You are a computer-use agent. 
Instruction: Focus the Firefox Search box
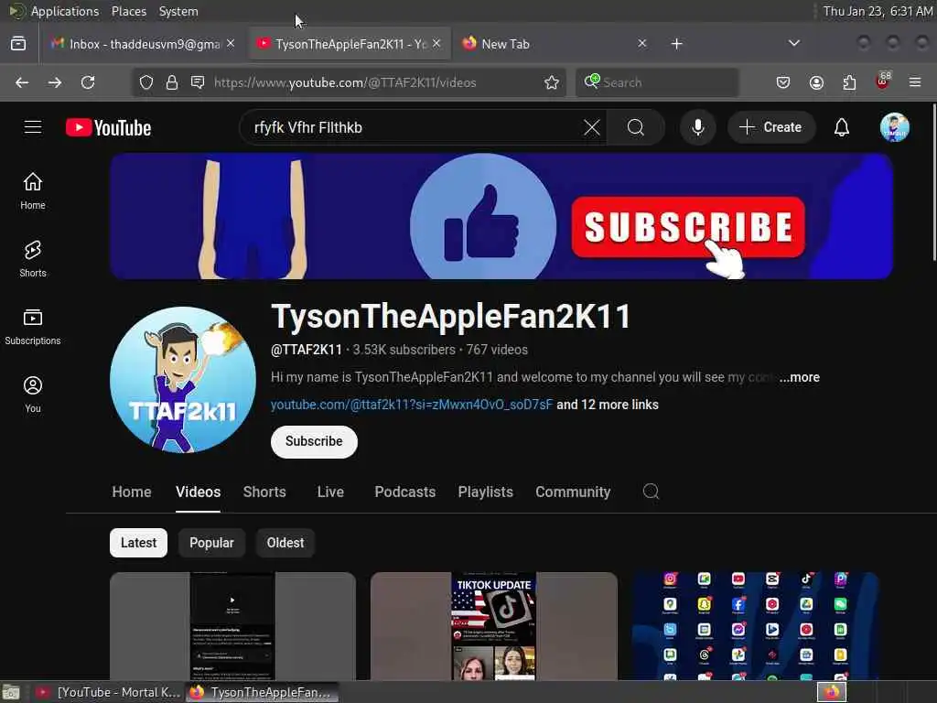657,82
